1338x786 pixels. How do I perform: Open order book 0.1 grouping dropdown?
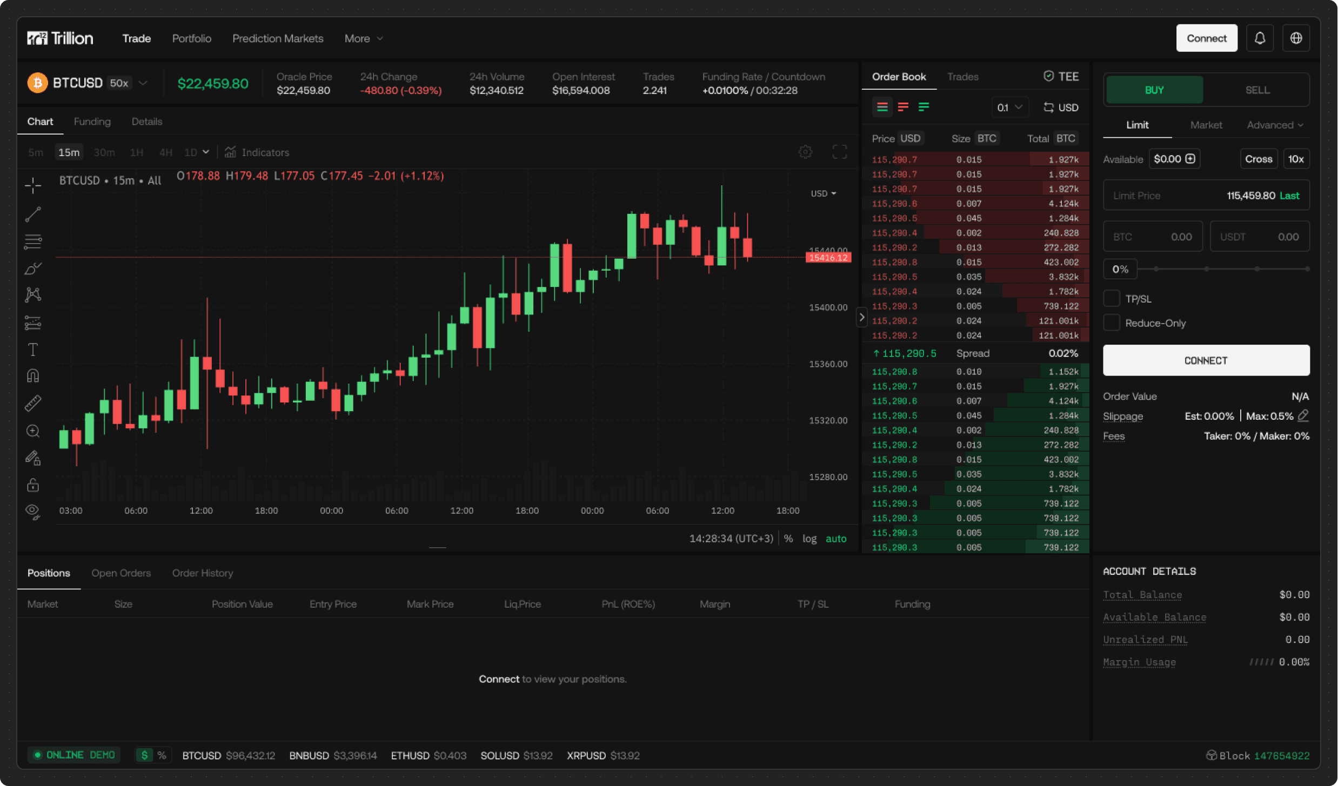tap(1009, 108)
